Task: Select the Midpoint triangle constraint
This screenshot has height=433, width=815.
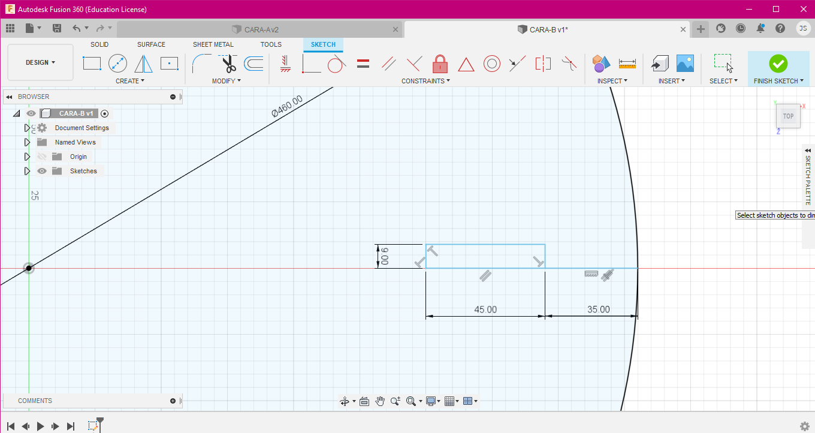Action: coord(466,64)
